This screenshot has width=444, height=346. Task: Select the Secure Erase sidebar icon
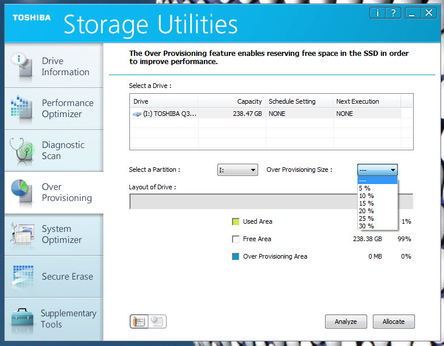point(23,276)
